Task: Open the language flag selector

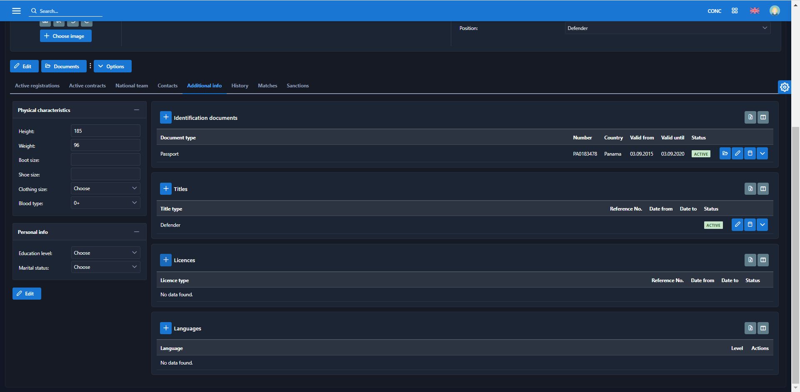Action: click(x=755, y=11)
